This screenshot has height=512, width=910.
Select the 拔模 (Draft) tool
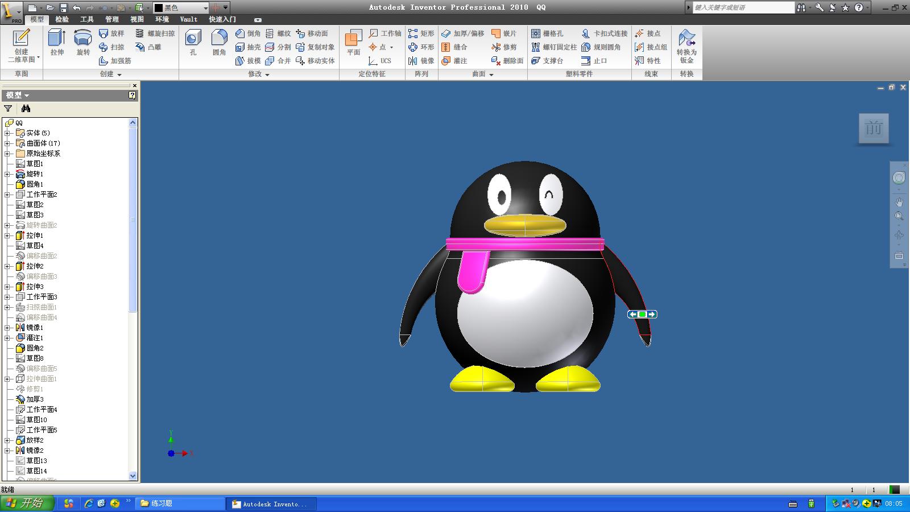point(248,61)
